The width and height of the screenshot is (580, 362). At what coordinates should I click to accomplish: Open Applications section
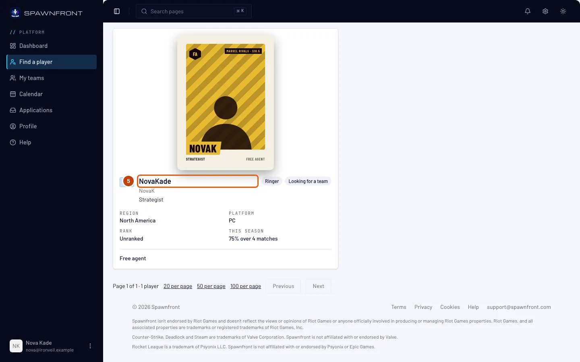(x=52, y=110)
